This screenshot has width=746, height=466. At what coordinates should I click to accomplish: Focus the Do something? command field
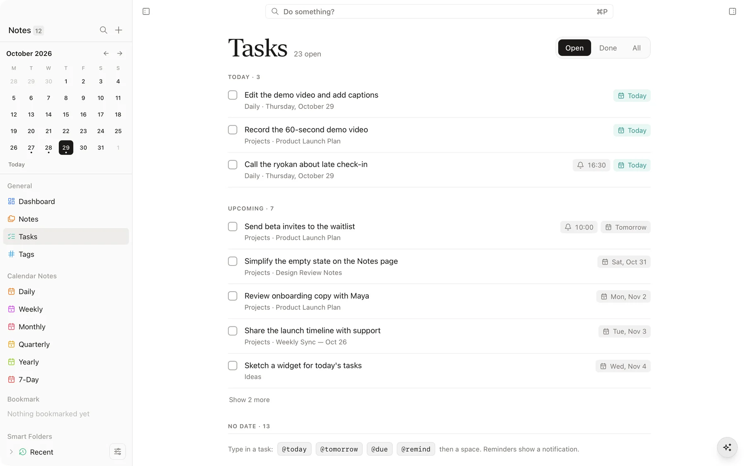tap(439, 12)
